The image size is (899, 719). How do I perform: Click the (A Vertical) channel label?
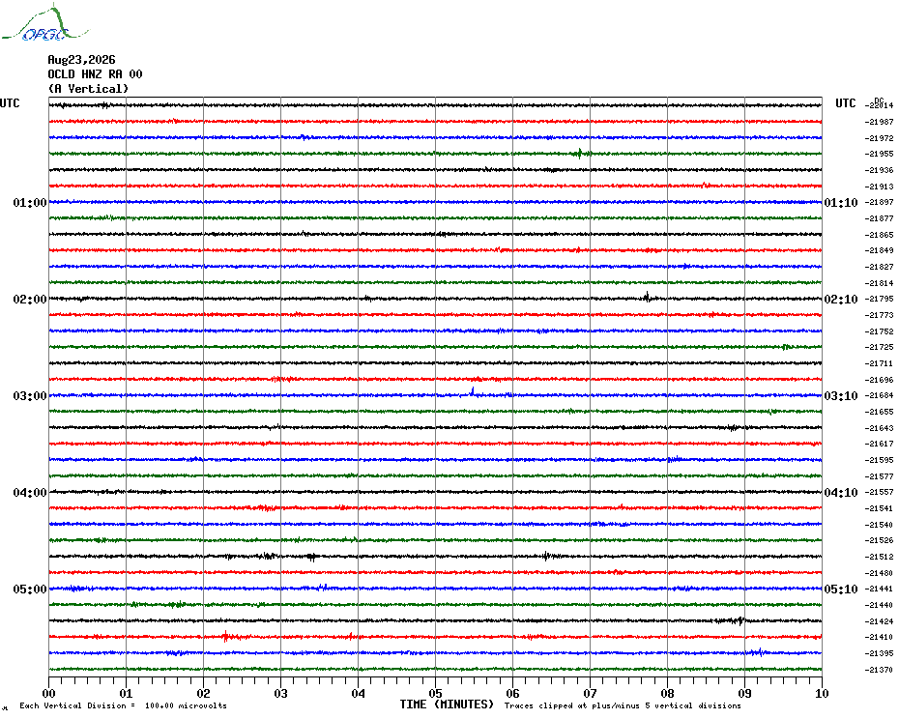tap(88, 89)
